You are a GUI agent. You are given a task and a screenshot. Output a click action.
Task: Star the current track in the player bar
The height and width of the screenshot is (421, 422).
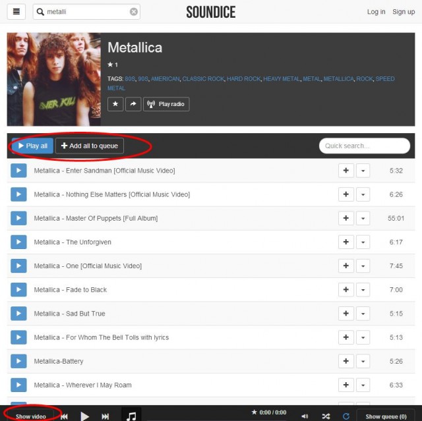[254, 412]
